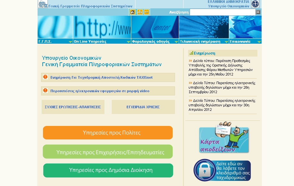This screenshot has width=294, height=186.
Task: Click Υπηρεσίες προς Επιχειρήσεις/Επιτηδευματίες button
Action: 108,152
